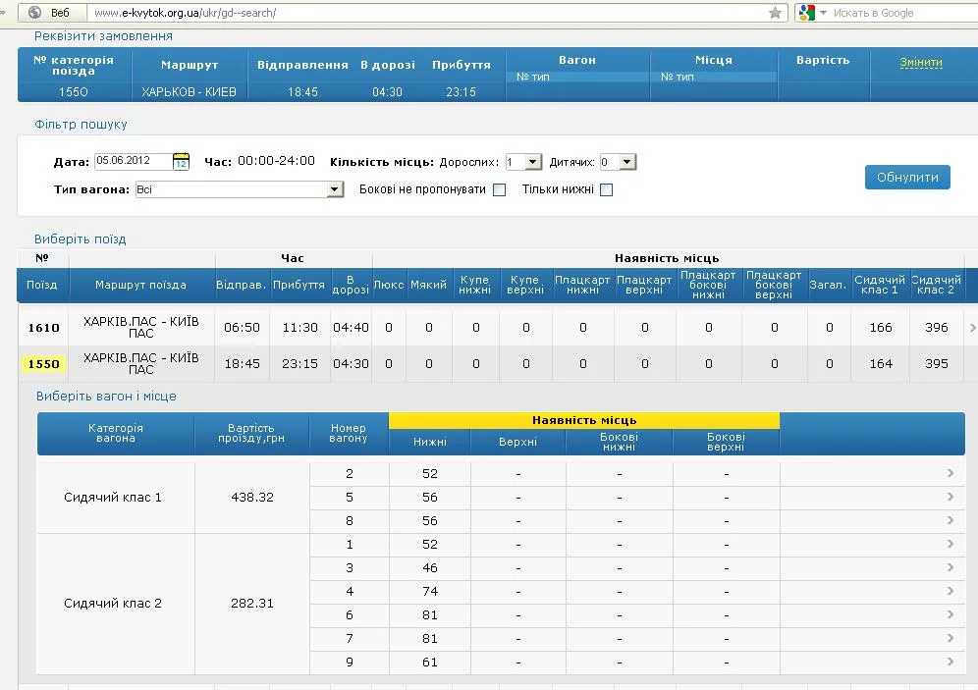The width and height of the screenshot is (978, 690).
Task: Click the 'Обнулити' reset button
Action: [x=907, y=178]
